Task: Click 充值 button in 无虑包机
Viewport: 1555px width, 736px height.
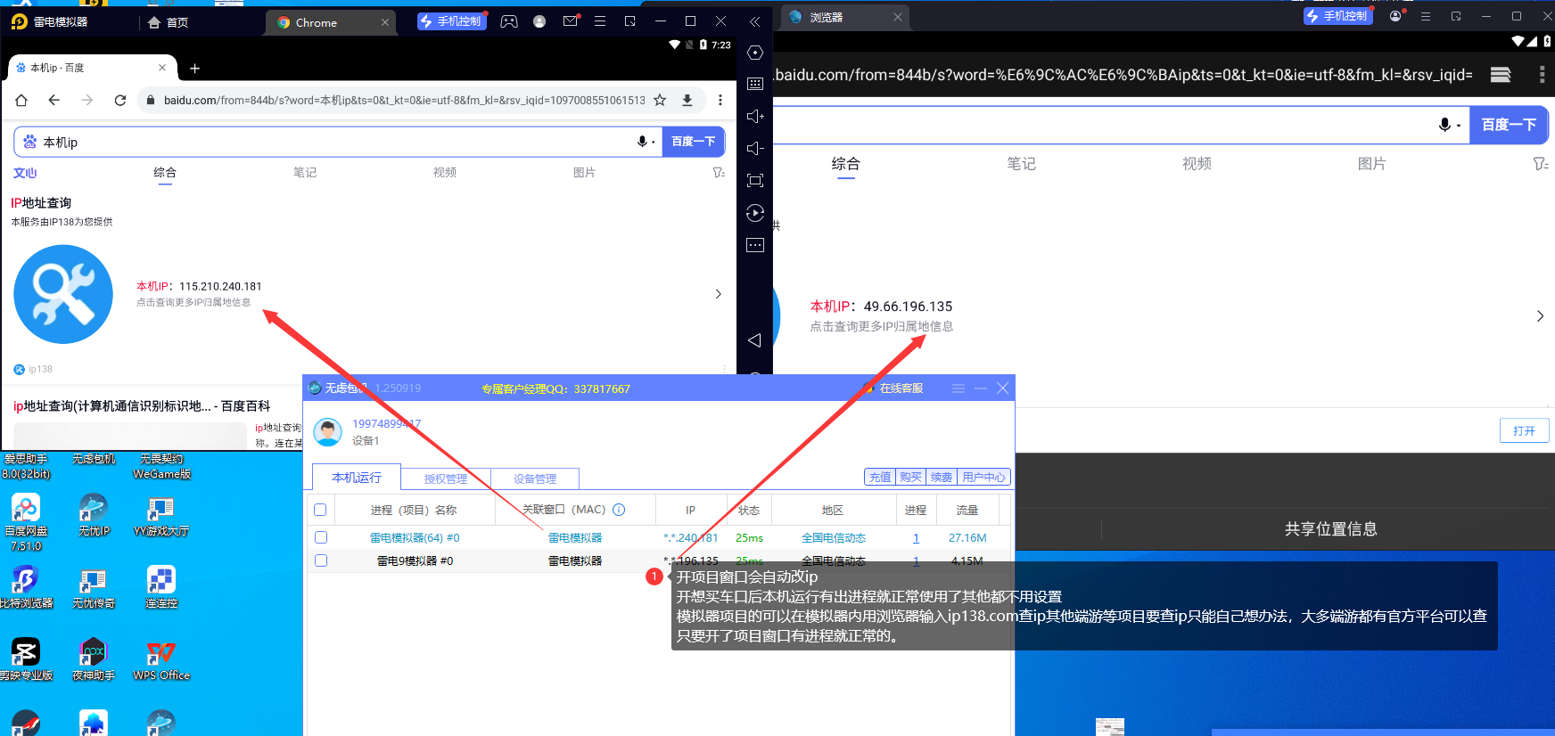Action: click(x=880, y=478)
